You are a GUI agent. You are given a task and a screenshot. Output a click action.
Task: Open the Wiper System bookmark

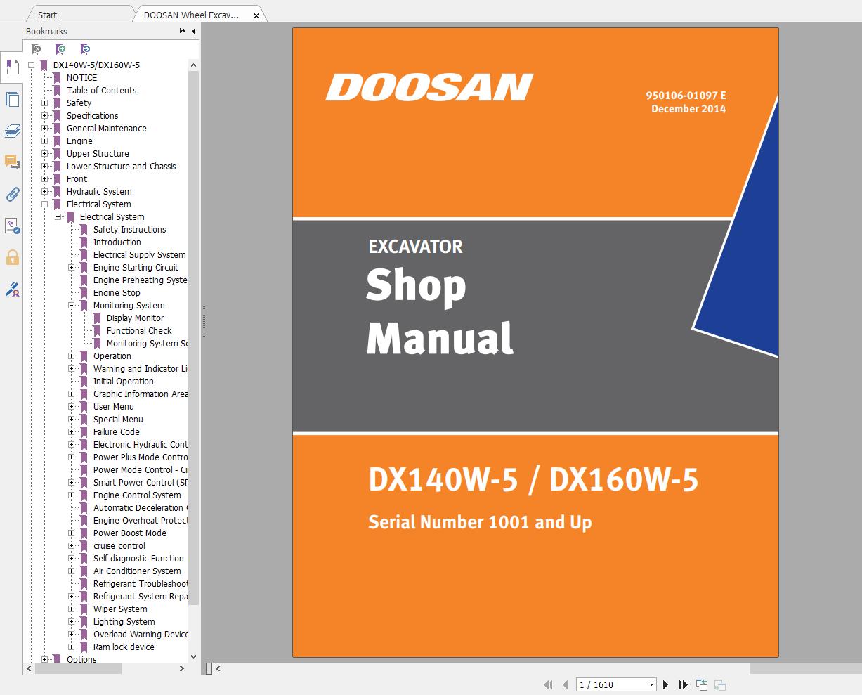pos(120,609)
